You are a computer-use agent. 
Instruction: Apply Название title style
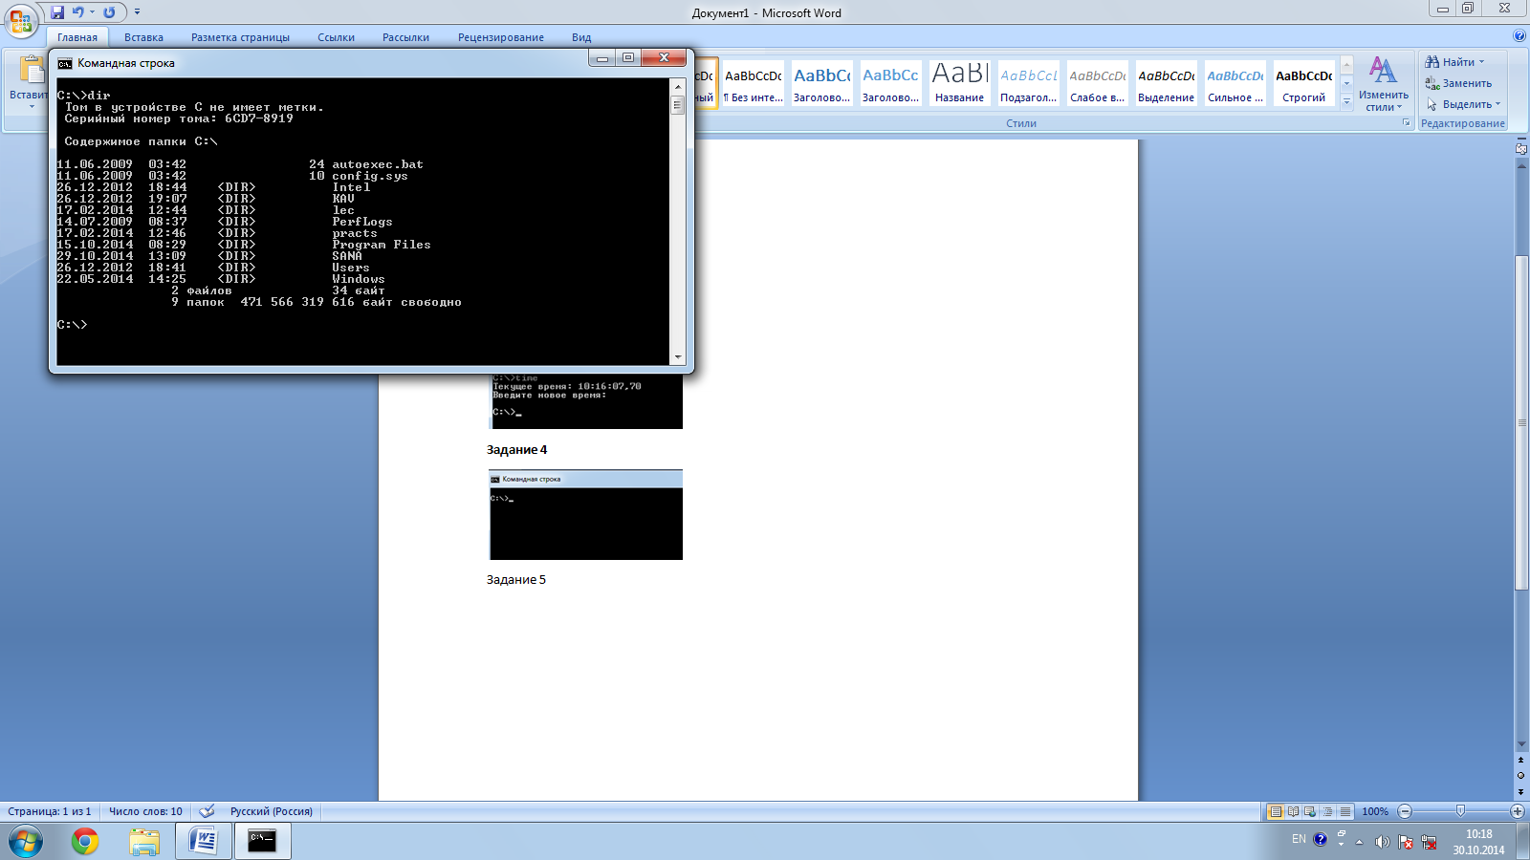coord(959,83)
